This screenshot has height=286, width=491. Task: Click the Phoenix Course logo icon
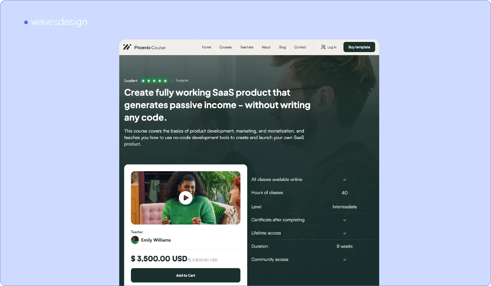[x=127, y=47]
